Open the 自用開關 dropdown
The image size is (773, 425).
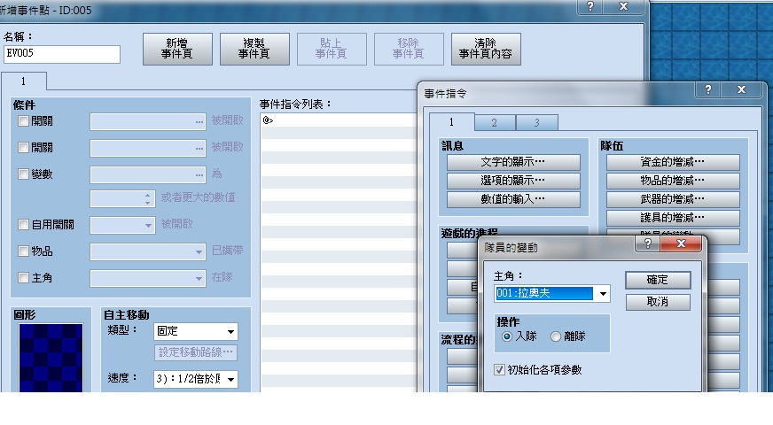(x=122, y=225)
